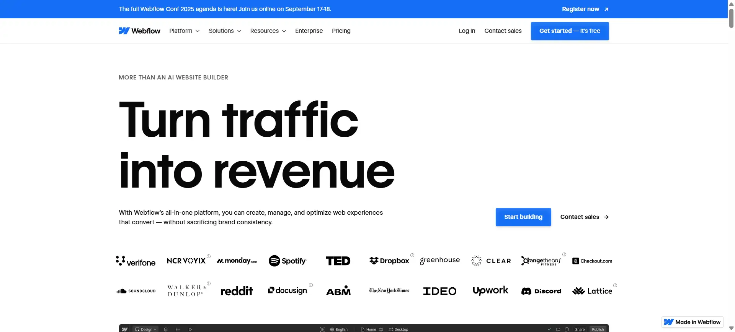Click the Checkout.com logo
Viewport: 735px width, 332px height.
click(592, 261)
